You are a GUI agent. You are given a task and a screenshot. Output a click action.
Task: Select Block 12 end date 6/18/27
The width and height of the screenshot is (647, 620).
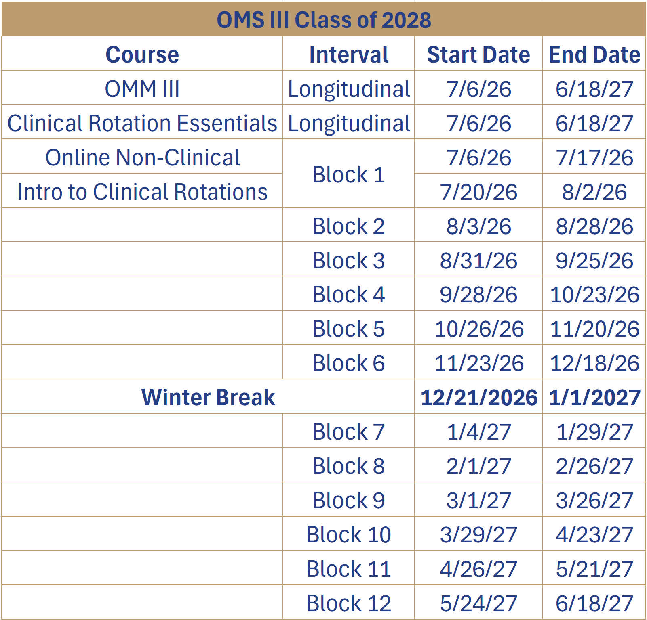tap(594, 603)
